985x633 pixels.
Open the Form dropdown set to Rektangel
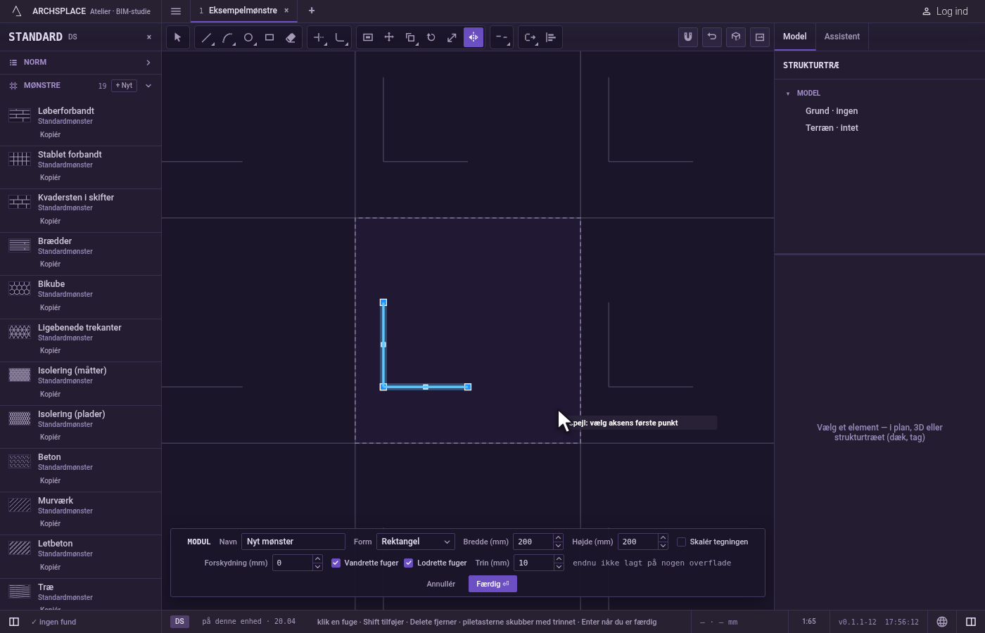coord(416,542)
